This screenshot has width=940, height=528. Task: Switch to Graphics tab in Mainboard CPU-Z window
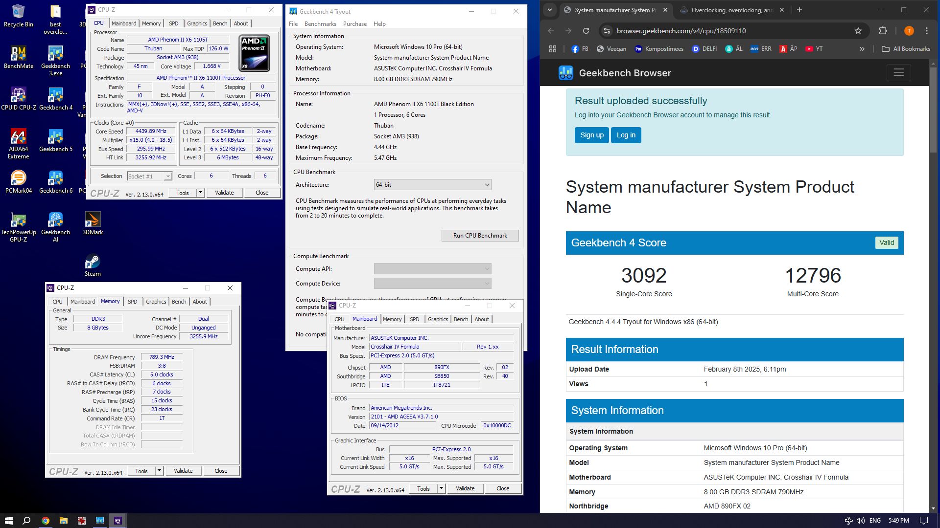pyautogui.click(x=438, y=319)
